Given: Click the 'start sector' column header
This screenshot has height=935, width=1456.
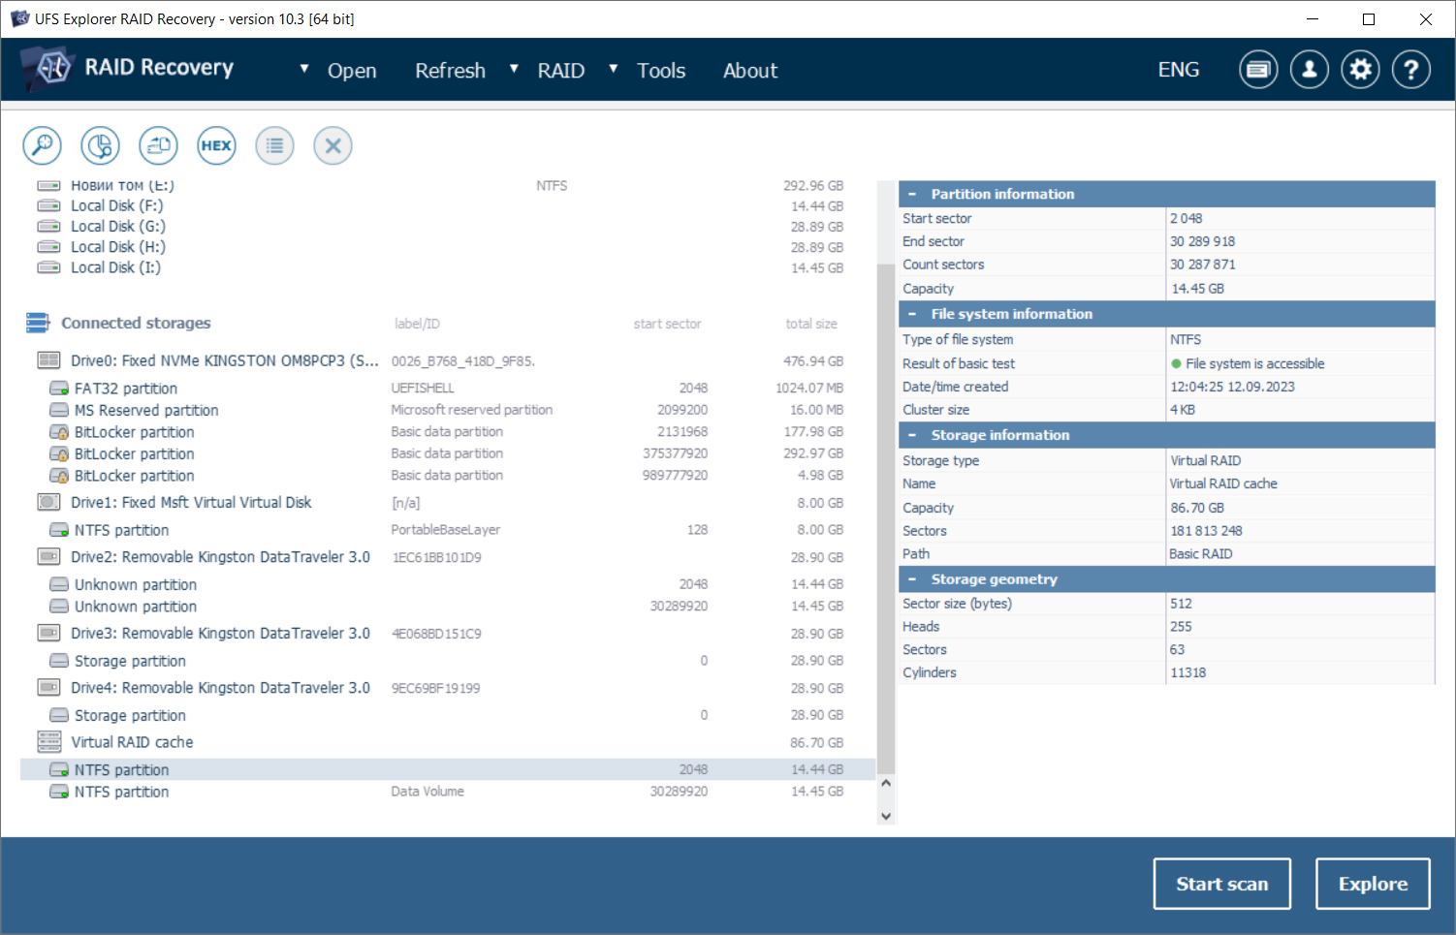Looking at the screenshot, I should click(667, 324).
